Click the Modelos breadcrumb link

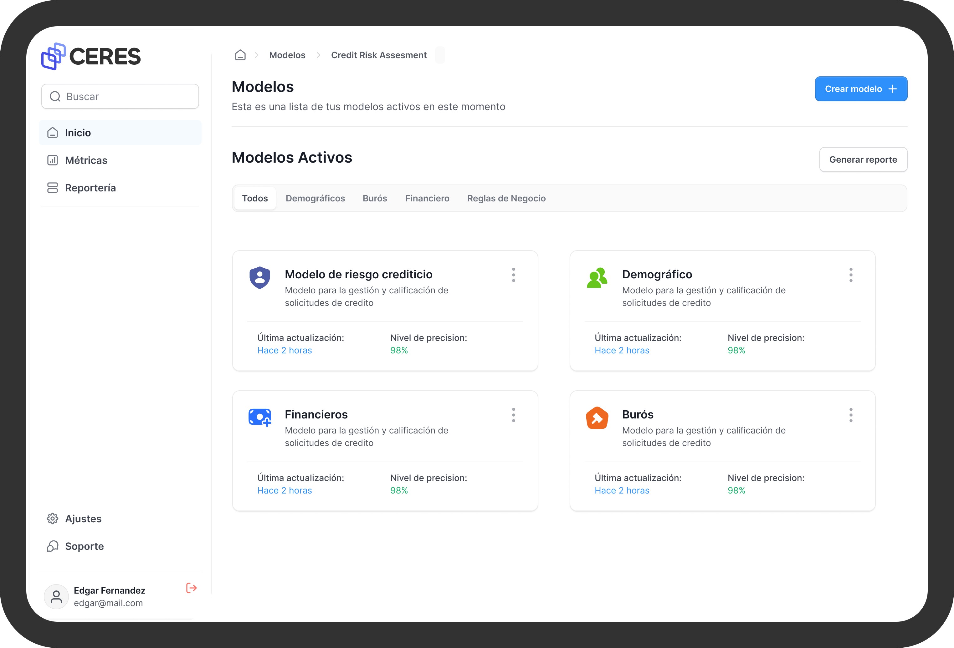pos(287,55)
